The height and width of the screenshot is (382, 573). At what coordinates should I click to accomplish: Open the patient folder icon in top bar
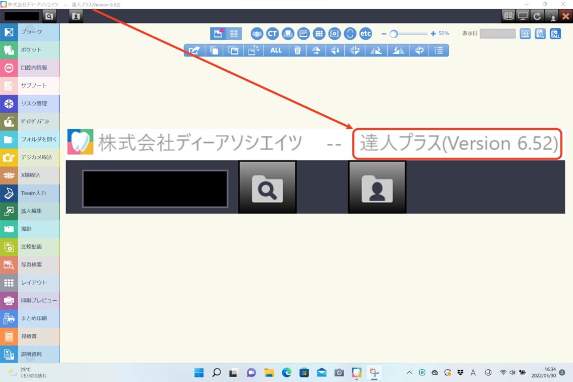76,16
